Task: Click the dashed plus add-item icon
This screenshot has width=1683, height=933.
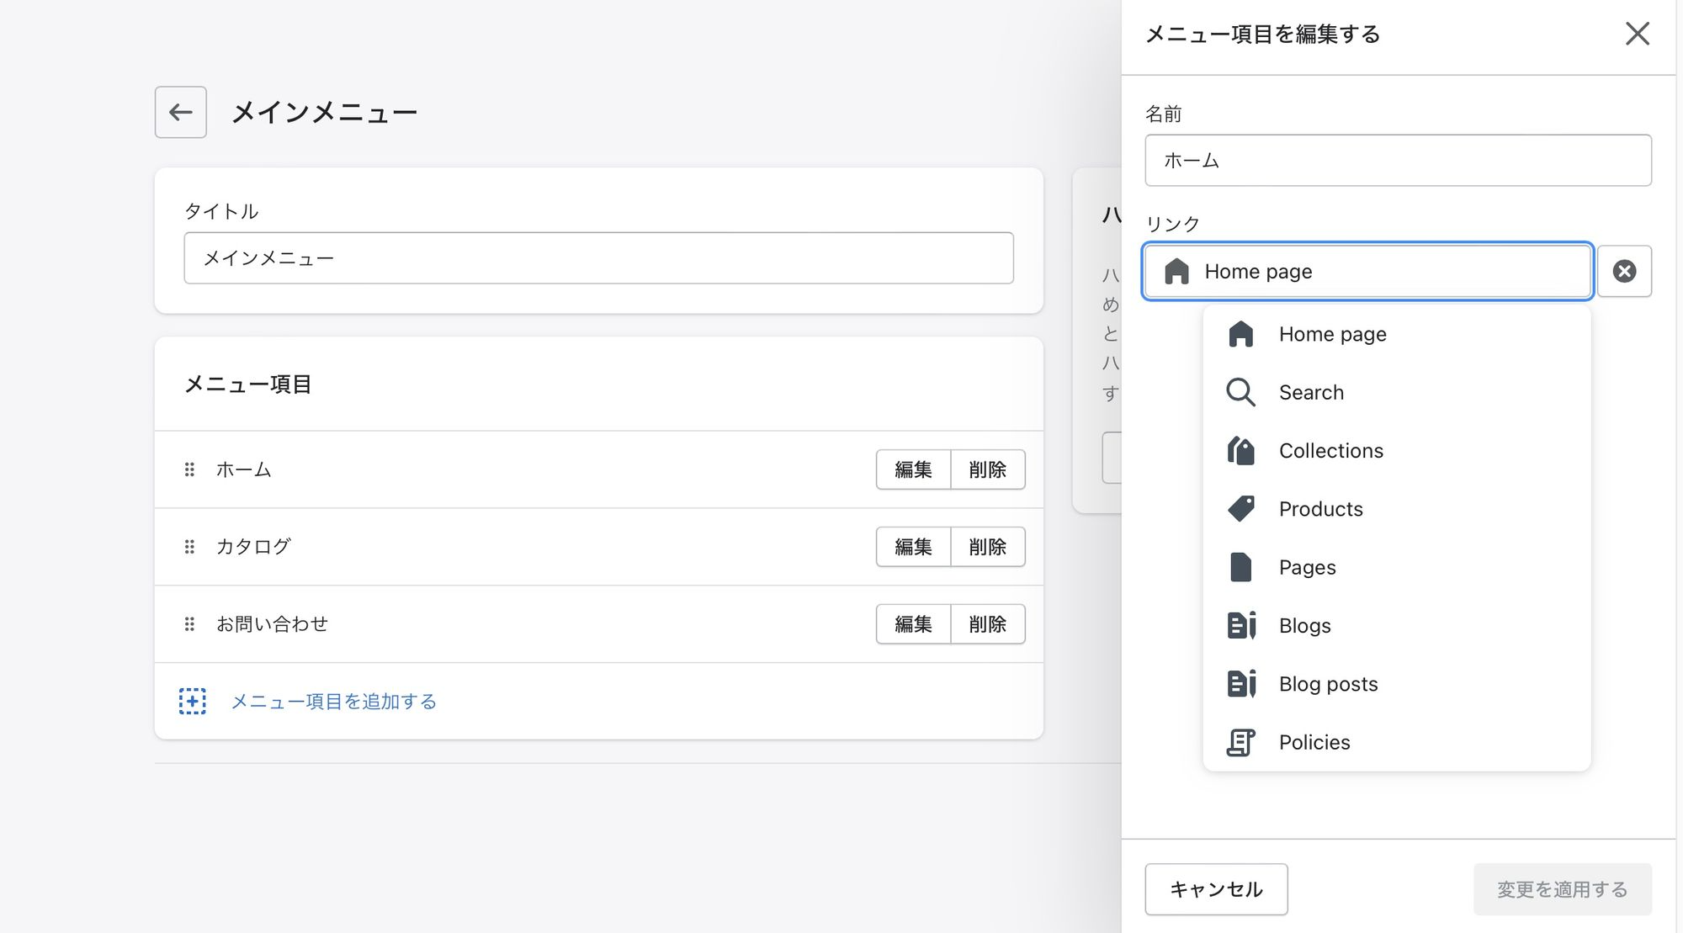Action: pyautogui.click(x=192, y=701)
